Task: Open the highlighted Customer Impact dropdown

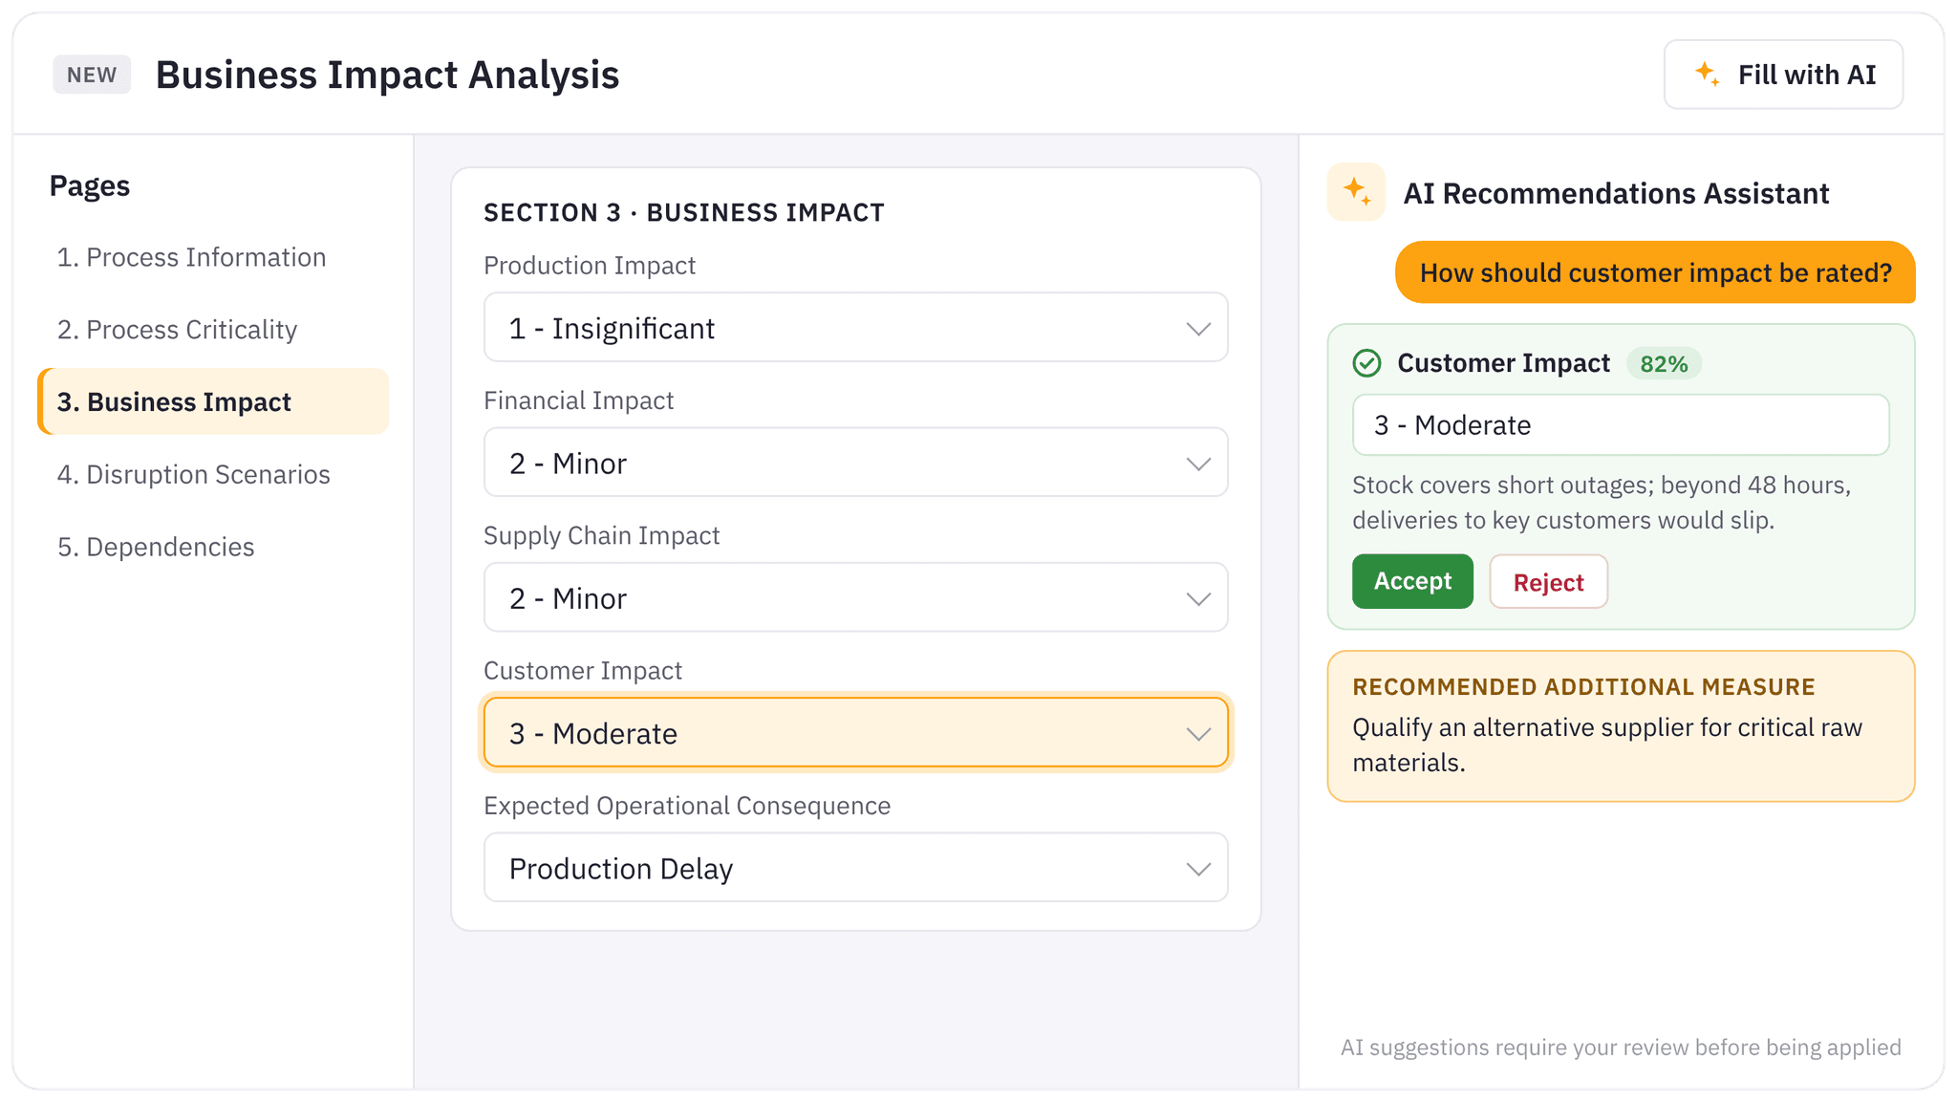Action: 855,733
